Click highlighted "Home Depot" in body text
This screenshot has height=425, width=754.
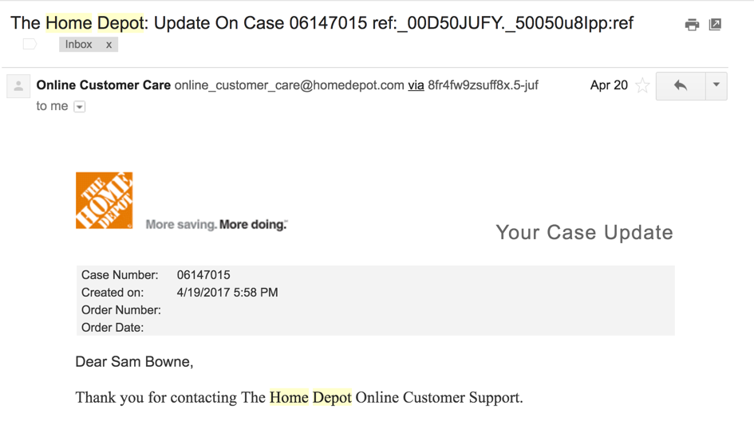(x=310, y=397)
